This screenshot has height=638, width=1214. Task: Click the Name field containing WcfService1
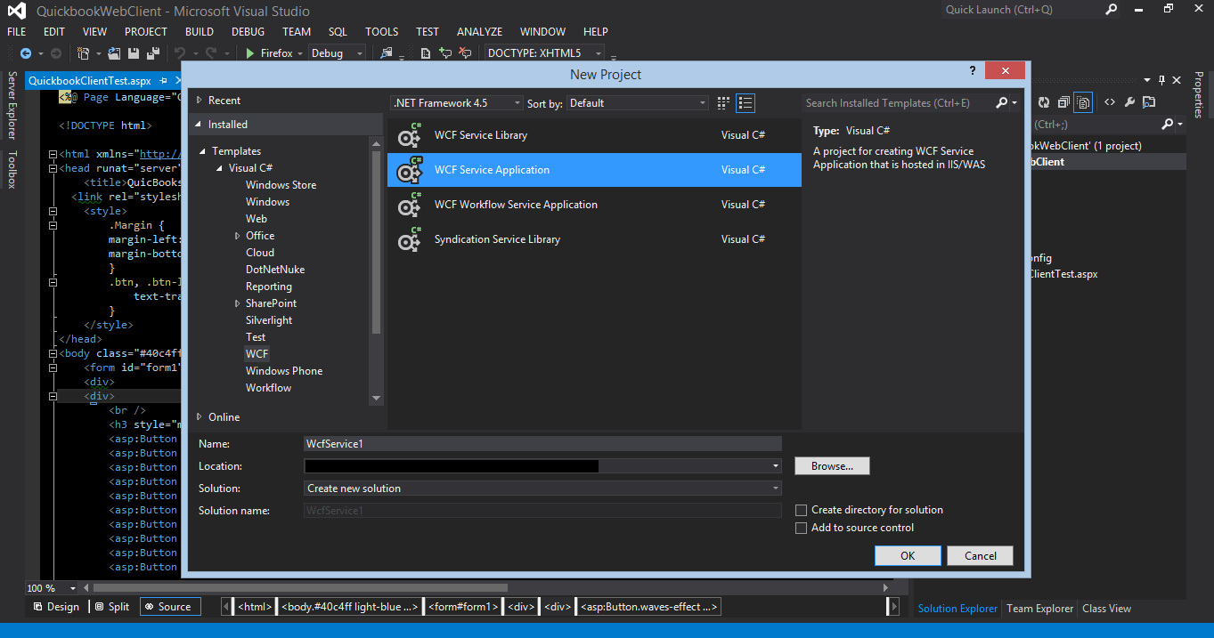[542, 443]
